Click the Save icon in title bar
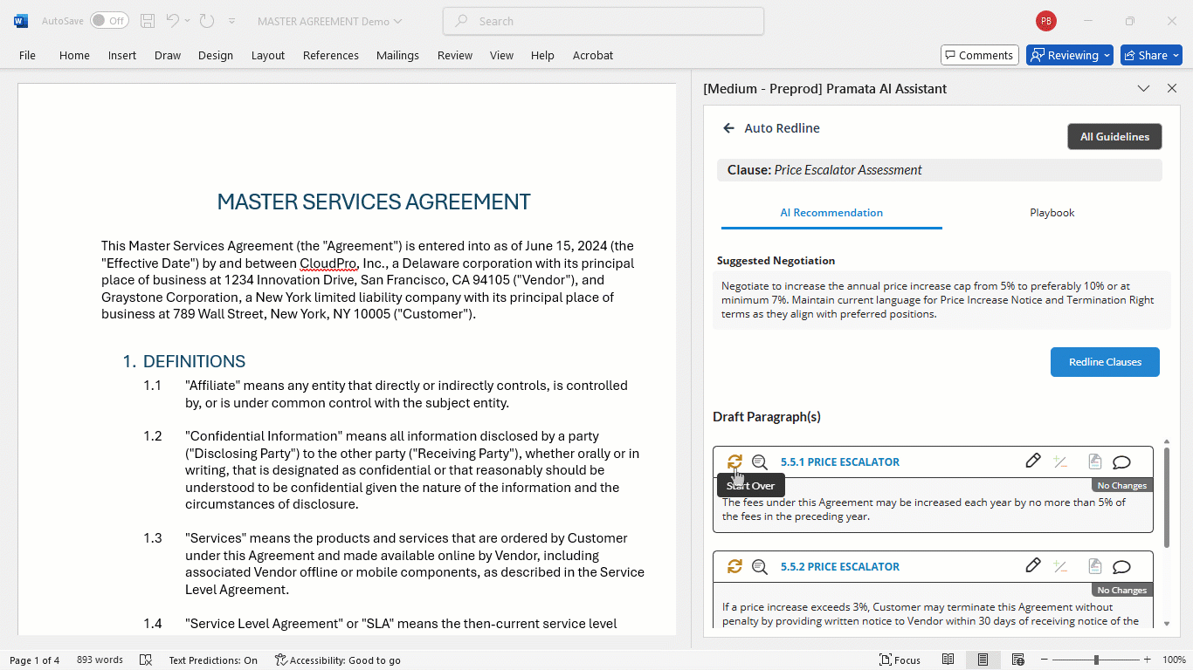The image size is (1193, 670). tap(148, 21)
